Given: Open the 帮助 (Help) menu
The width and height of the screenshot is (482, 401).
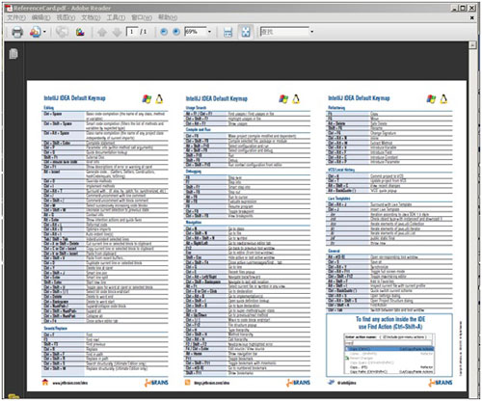Looking at the screenshot, I should [x=168, y=17].
